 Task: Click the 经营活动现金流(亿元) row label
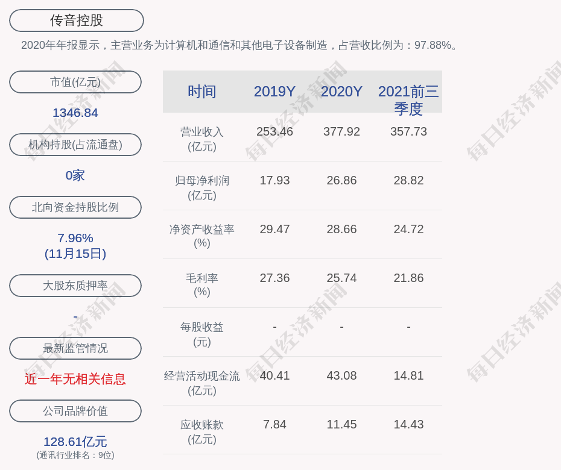pos(202,383)
